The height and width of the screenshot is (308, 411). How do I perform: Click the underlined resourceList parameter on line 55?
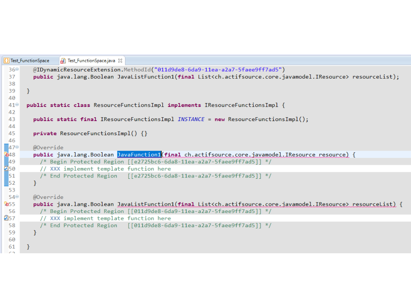tap(374, 204)
